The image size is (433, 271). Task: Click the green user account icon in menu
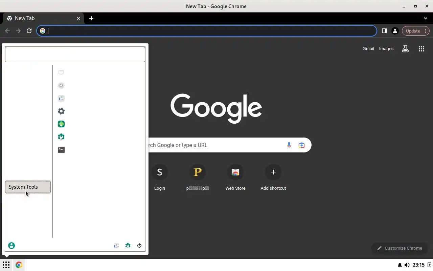(12, 246)
